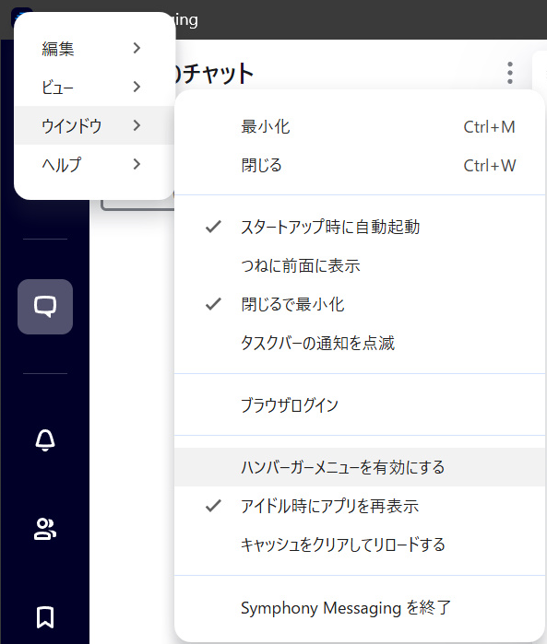
Task: Expand chevron next to ウインドウ
Action: (x=137, y=125)
